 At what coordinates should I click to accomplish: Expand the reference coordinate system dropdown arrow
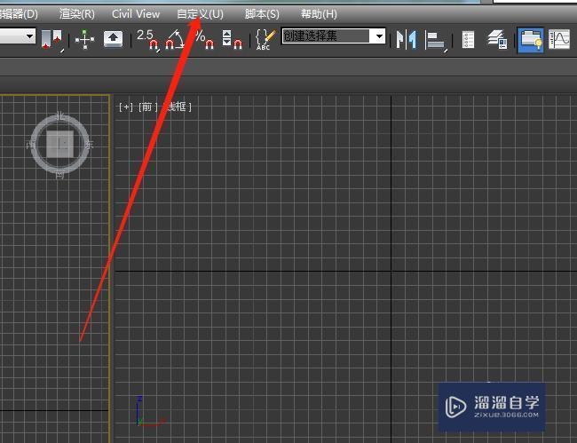click(30, 36)
